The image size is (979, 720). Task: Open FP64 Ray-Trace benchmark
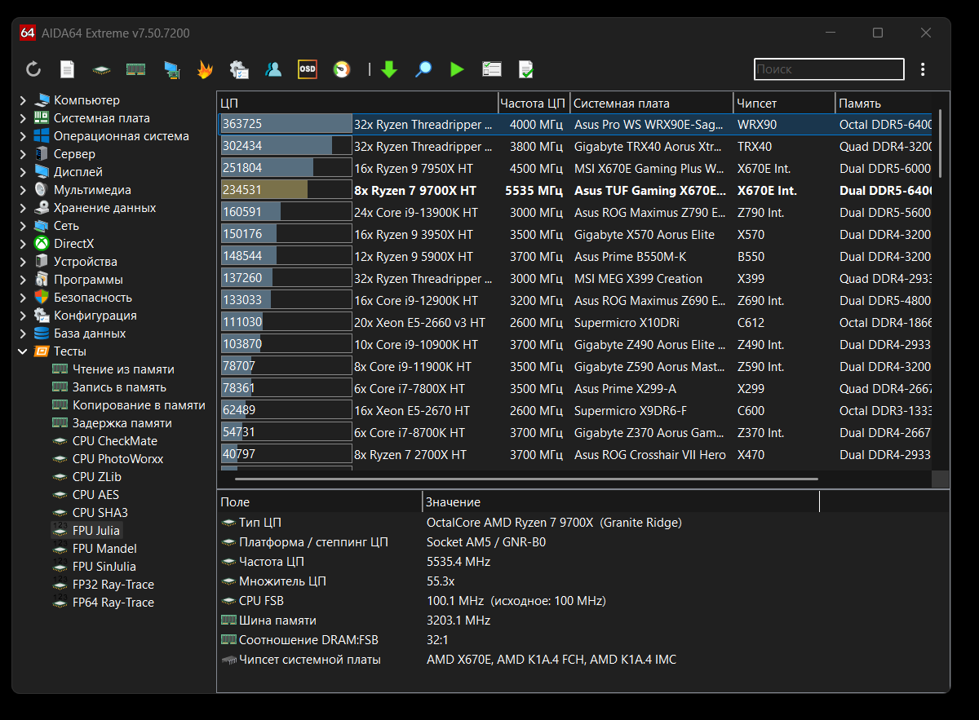point(113,603)
